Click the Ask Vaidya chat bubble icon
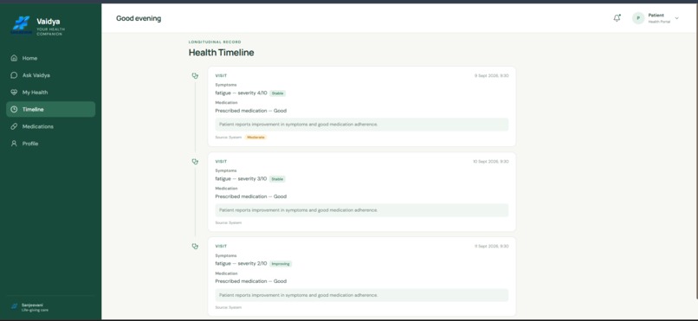 pyautogui.click(x=14, y=75)
